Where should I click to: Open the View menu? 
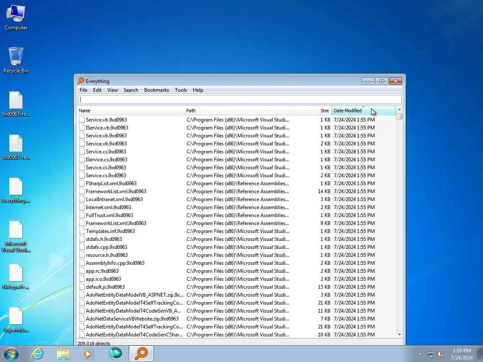click(x=112, y=90)
